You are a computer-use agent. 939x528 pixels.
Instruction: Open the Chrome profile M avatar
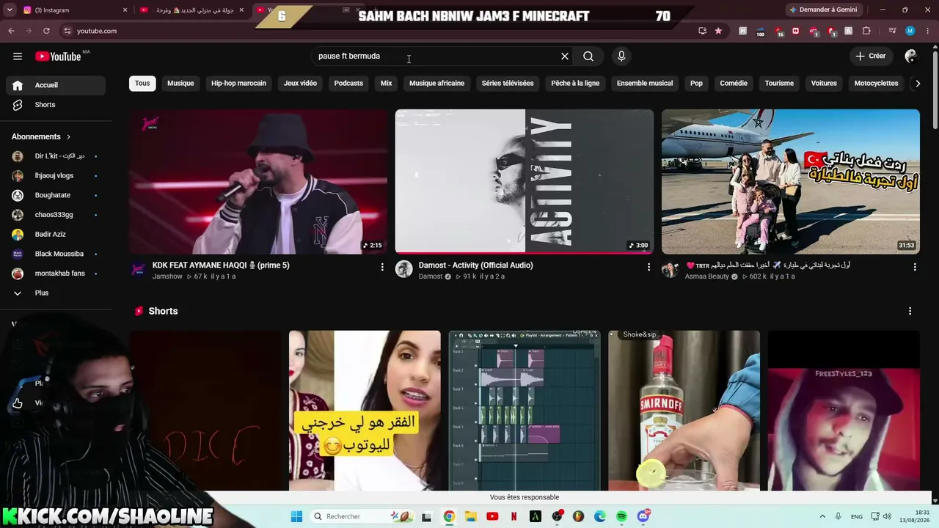tap(910, 31)
